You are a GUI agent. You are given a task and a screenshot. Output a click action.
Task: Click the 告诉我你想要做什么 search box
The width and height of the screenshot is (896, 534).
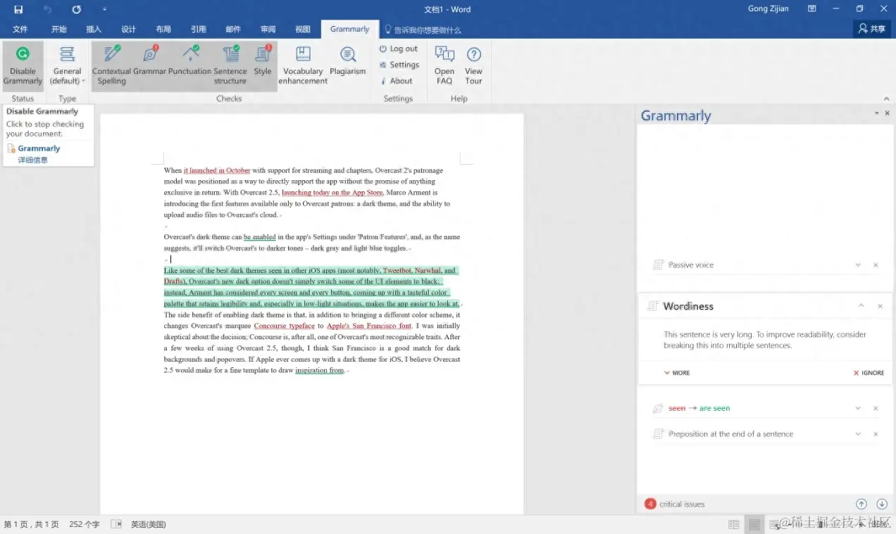[x=423, y=30]
